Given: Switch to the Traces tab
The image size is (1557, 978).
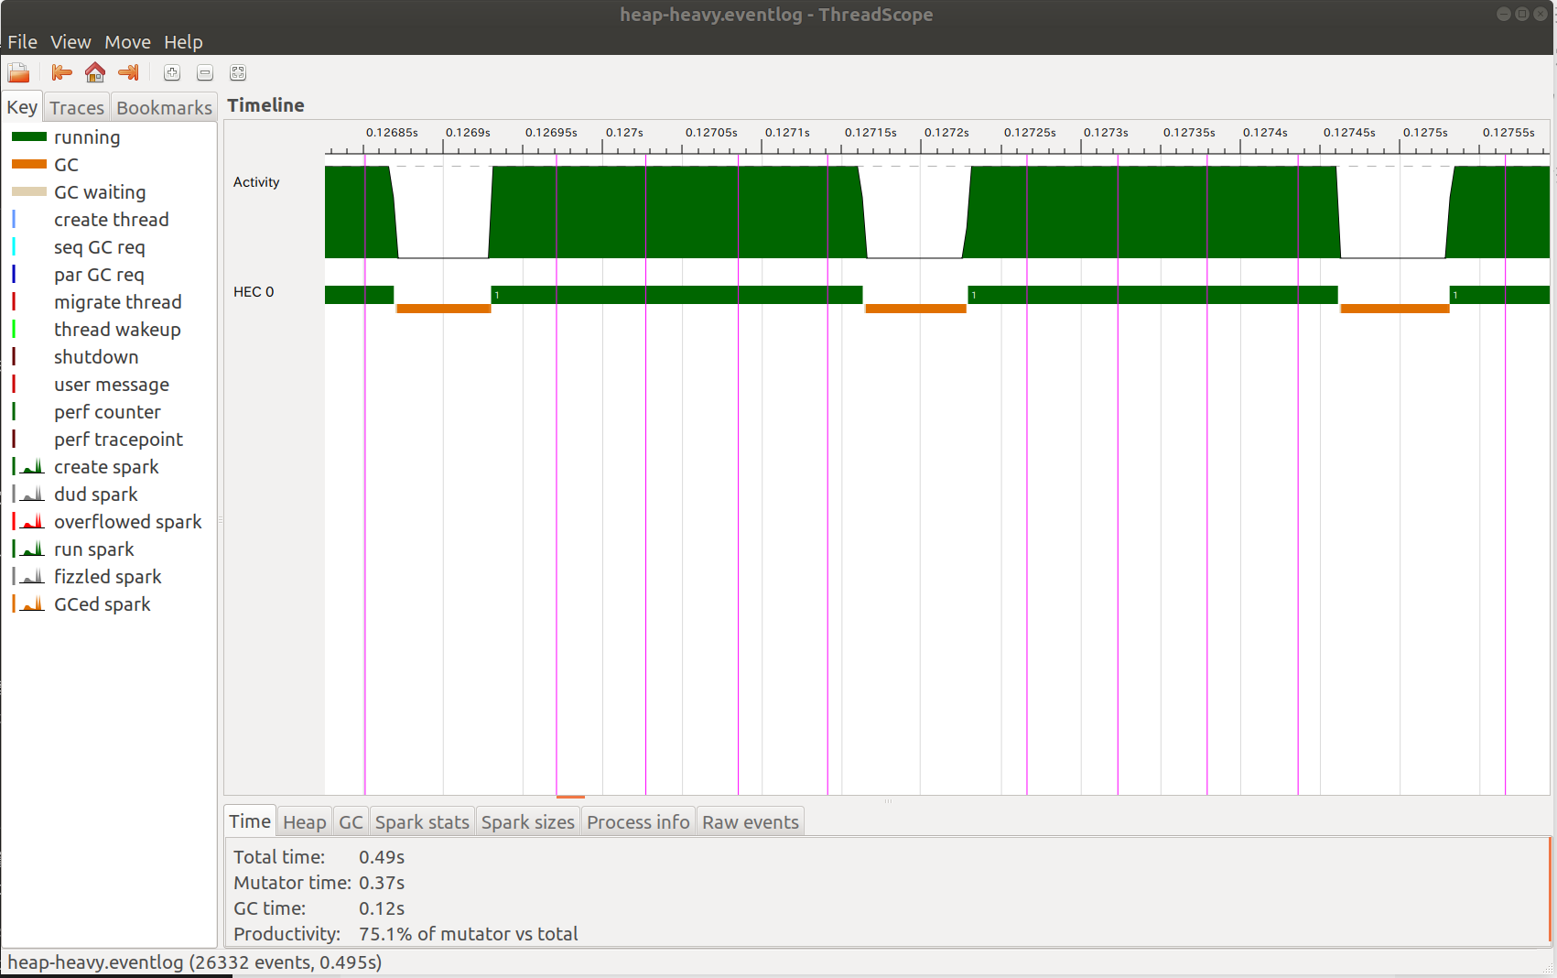Looking at the screenshot, I should pyautogui.click(x=77, y=106).
